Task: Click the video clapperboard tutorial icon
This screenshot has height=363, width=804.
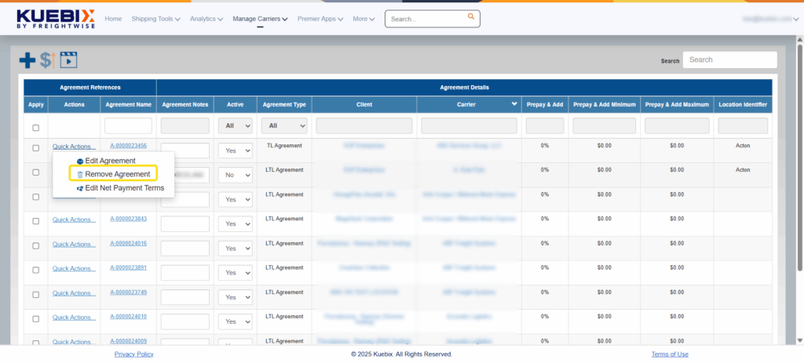Action: pos(69,60)
